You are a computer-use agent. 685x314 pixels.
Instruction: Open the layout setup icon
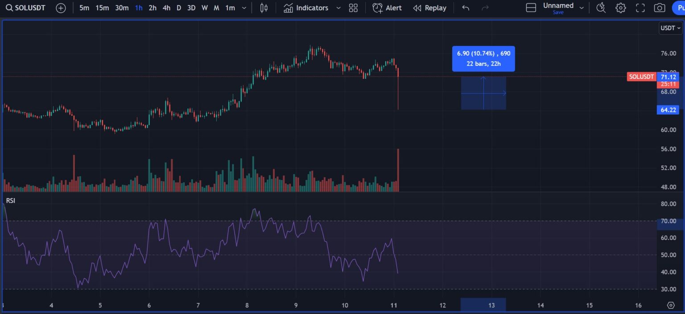pyautogui.click(x=531, y=8)
